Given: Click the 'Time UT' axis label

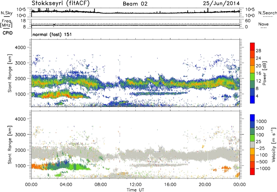Looking at the screenshot, I should (x=135, y=190).
